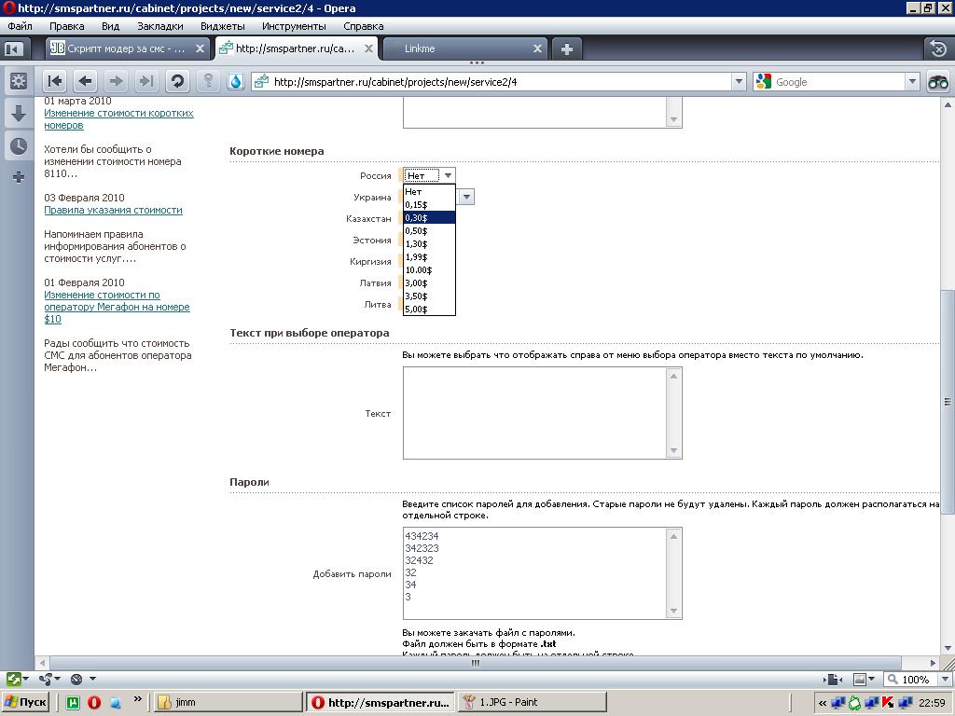Click the Rewind navigation button
The width and height of the screenshot is (955, 716).
(x=55, y=81)
